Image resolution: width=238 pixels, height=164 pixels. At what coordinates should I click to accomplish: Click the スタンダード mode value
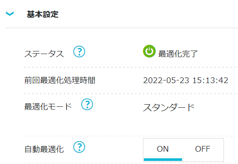[169, 107]
